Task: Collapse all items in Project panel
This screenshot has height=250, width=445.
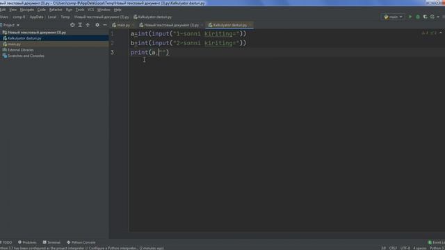Action: [x=88, y=25]
